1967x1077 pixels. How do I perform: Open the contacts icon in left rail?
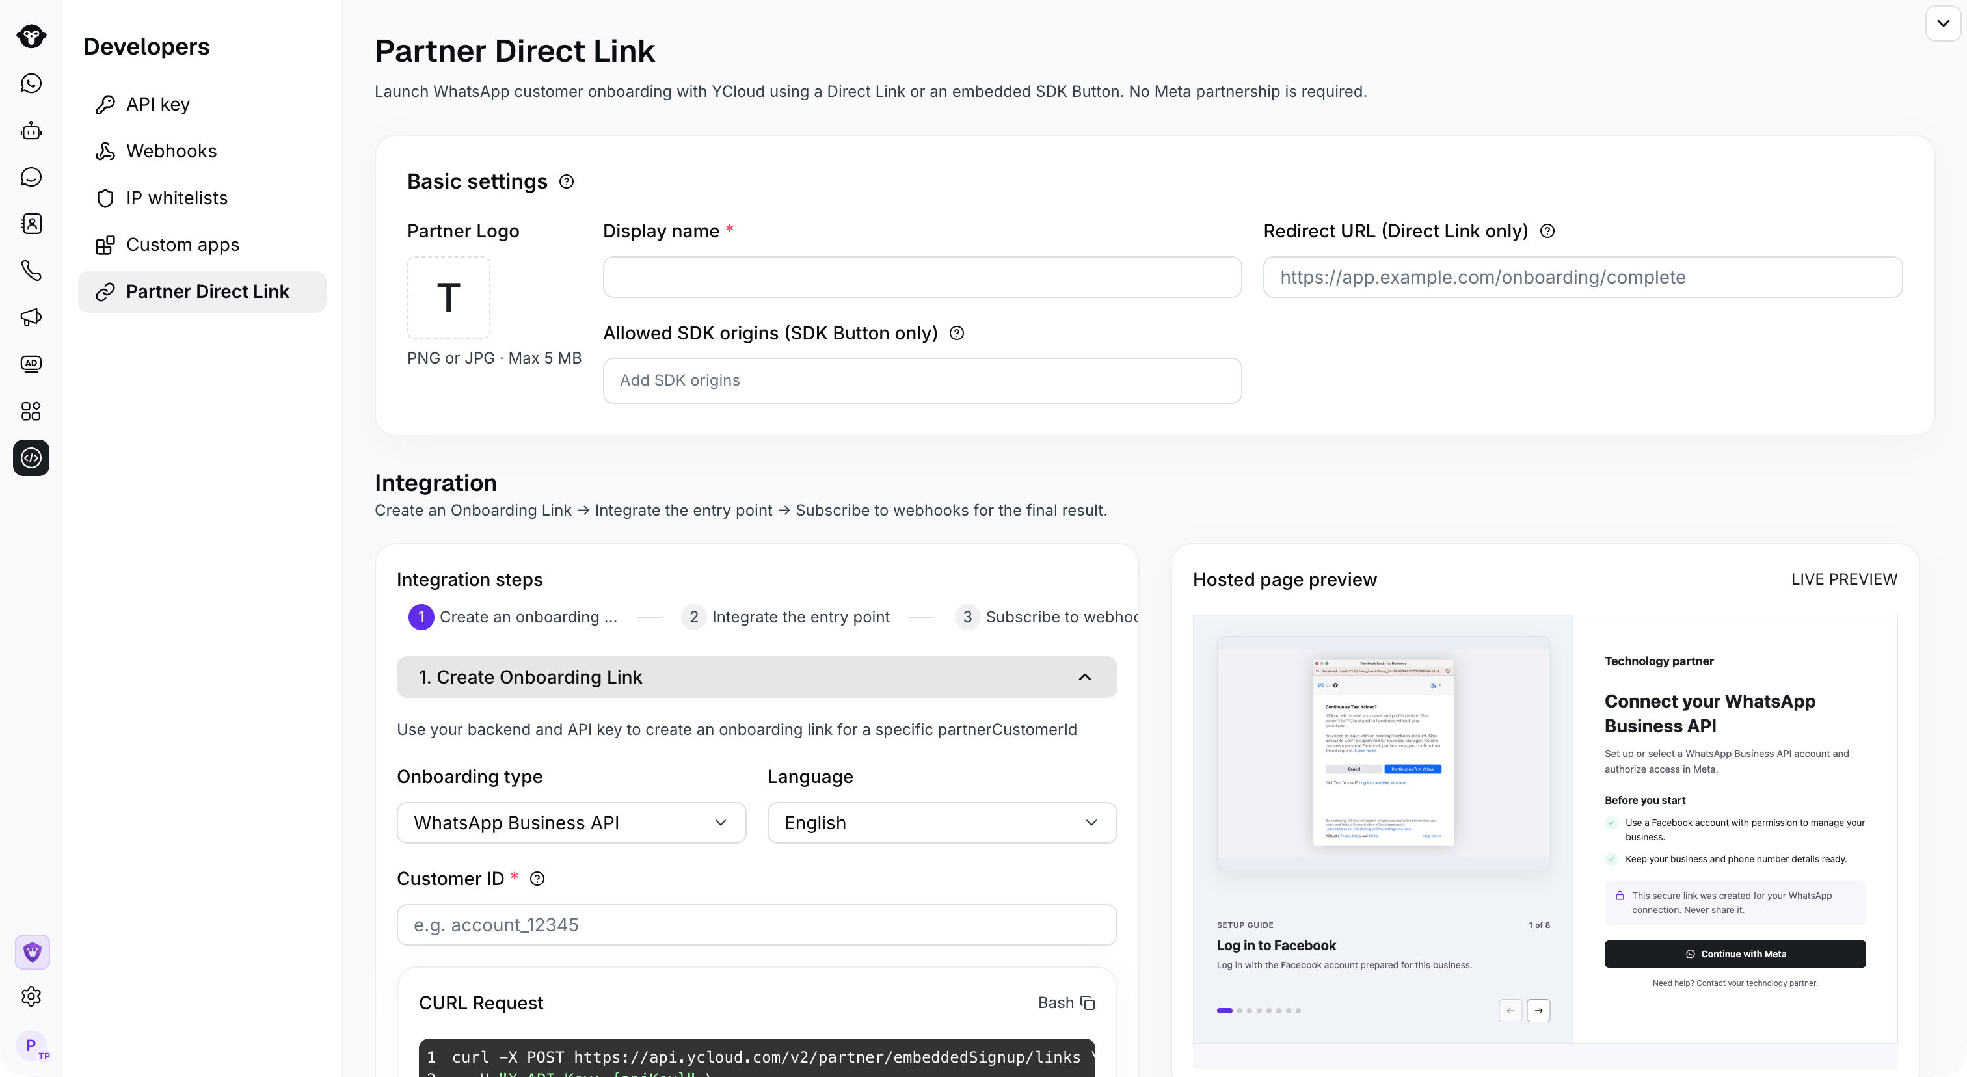coord(31,224)
